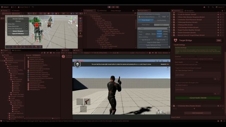226x127 pixels.
Task: Lock the Hierarchy panel with the padlock icon
Action: (133, 11)
